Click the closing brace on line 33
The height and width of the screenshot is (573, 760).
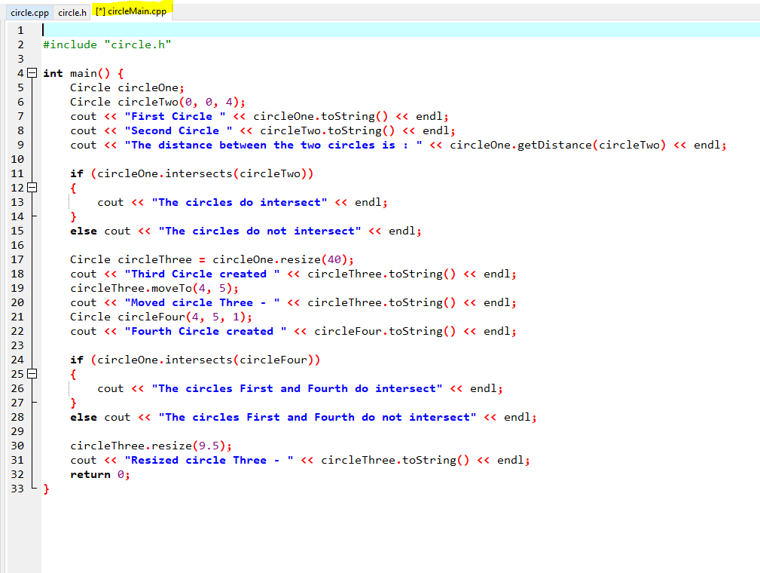pos(47,489)
